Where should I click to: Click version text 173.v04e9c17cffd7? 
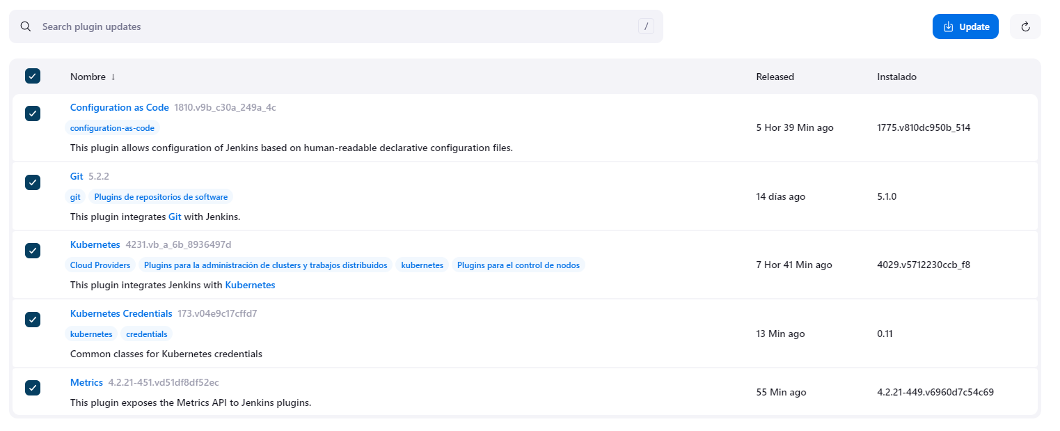217,313
